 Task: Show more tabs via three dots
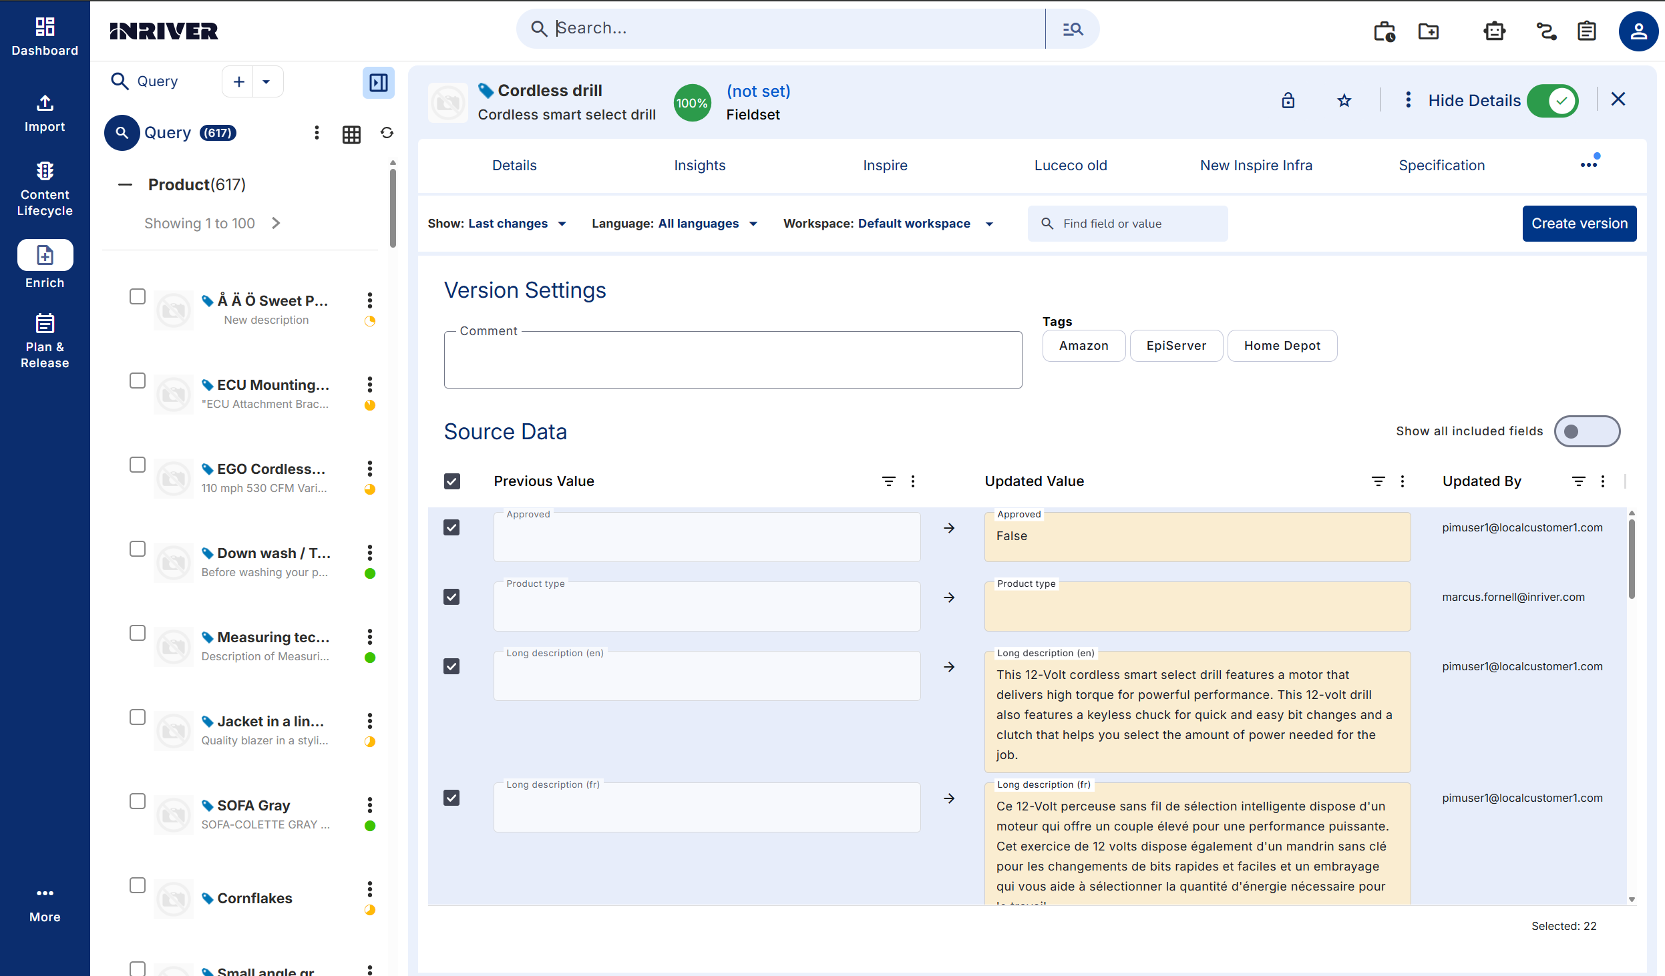point(1589,165)
